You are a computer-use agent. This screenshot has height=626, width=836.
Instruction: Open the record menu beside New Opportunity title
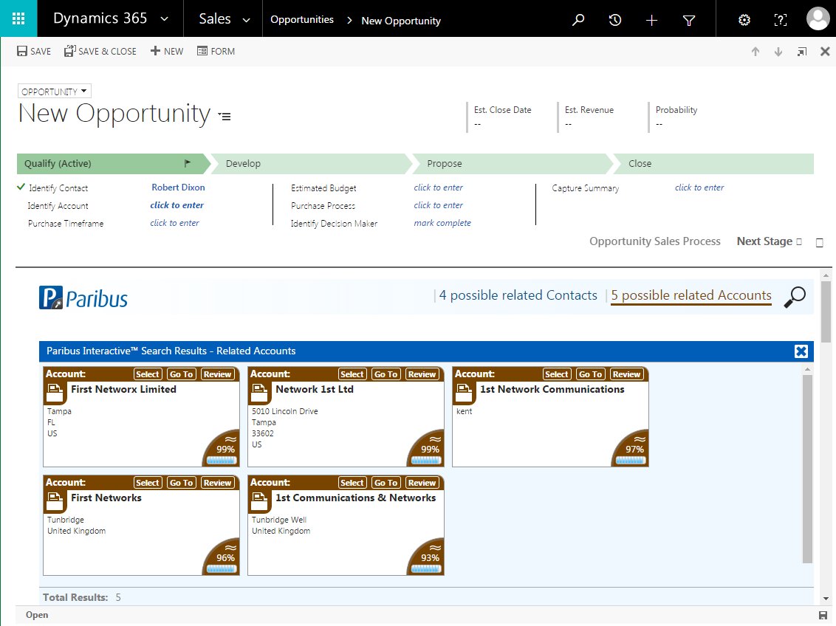tap(225, 116)
